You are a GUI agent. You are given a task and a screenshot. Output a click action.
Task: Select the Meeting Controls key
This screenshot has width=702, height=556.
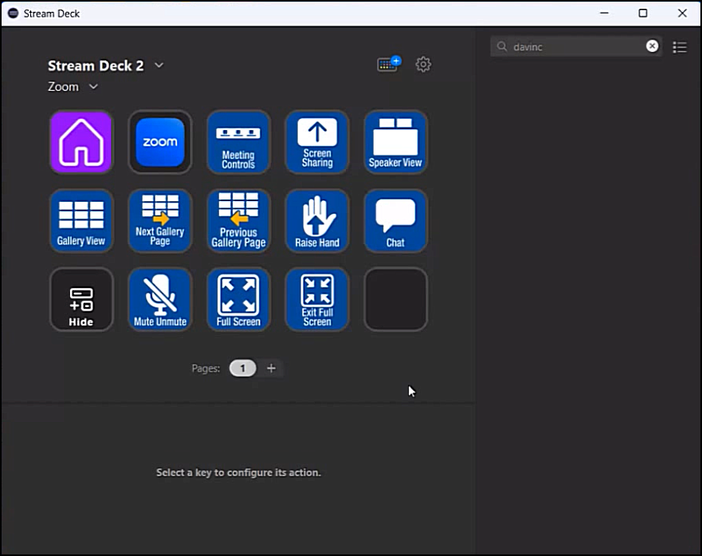pyautogui.click(x=238, y=142)
